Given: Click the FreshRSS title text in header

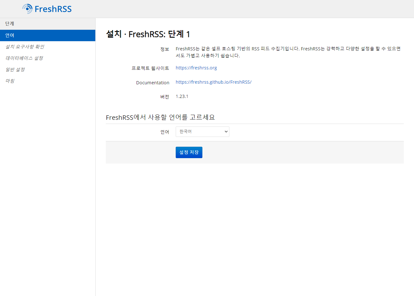Looking at the screenshot, I should pyautogui.click(x=53, y=9).
